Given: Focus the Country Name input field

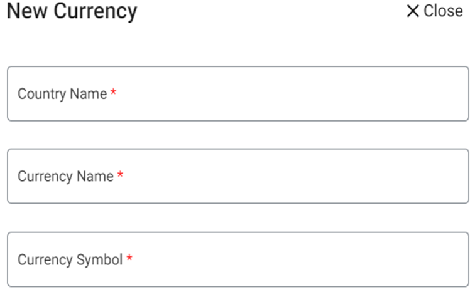Looking at the screenshot, I should pos(237,94).
